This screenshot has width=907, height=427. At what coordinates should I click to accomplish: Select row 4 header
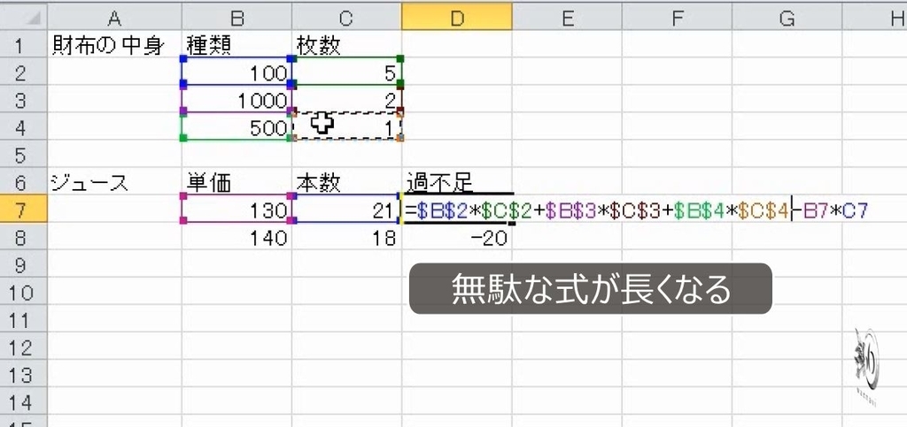tap(23, 128)
